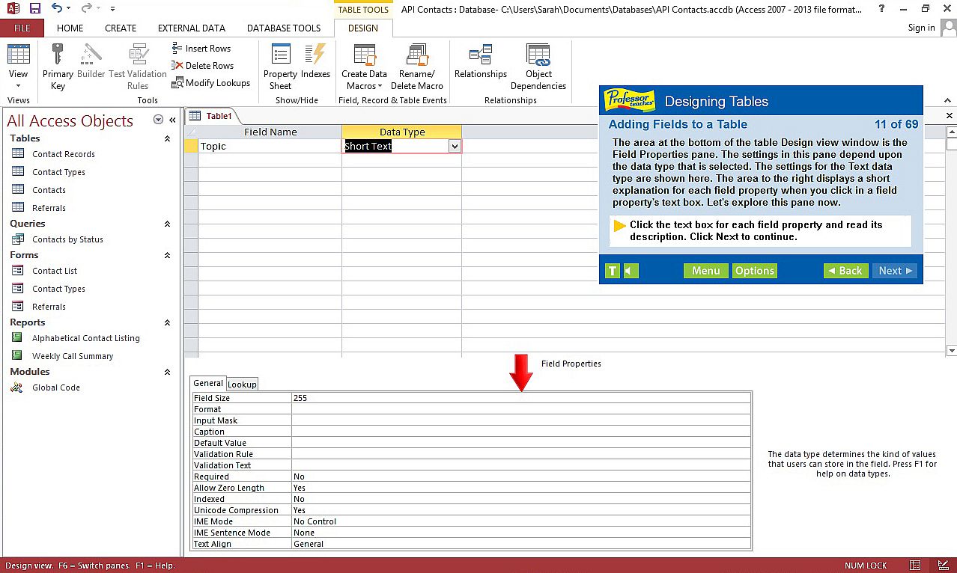This screenshot has height=573, width=957.
Task: Click the Validation Rule property box
Action: pos(521,454)
